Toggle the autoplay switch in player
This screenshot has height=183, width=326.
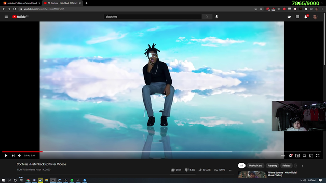[283, 155]
